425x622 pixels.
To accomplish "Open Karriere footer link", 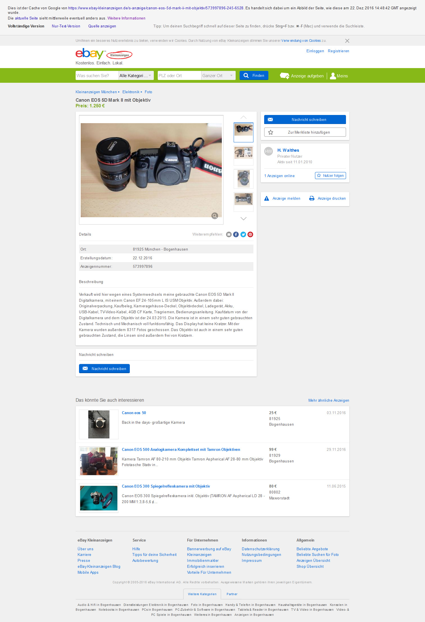I will click(x=84, y=555).
